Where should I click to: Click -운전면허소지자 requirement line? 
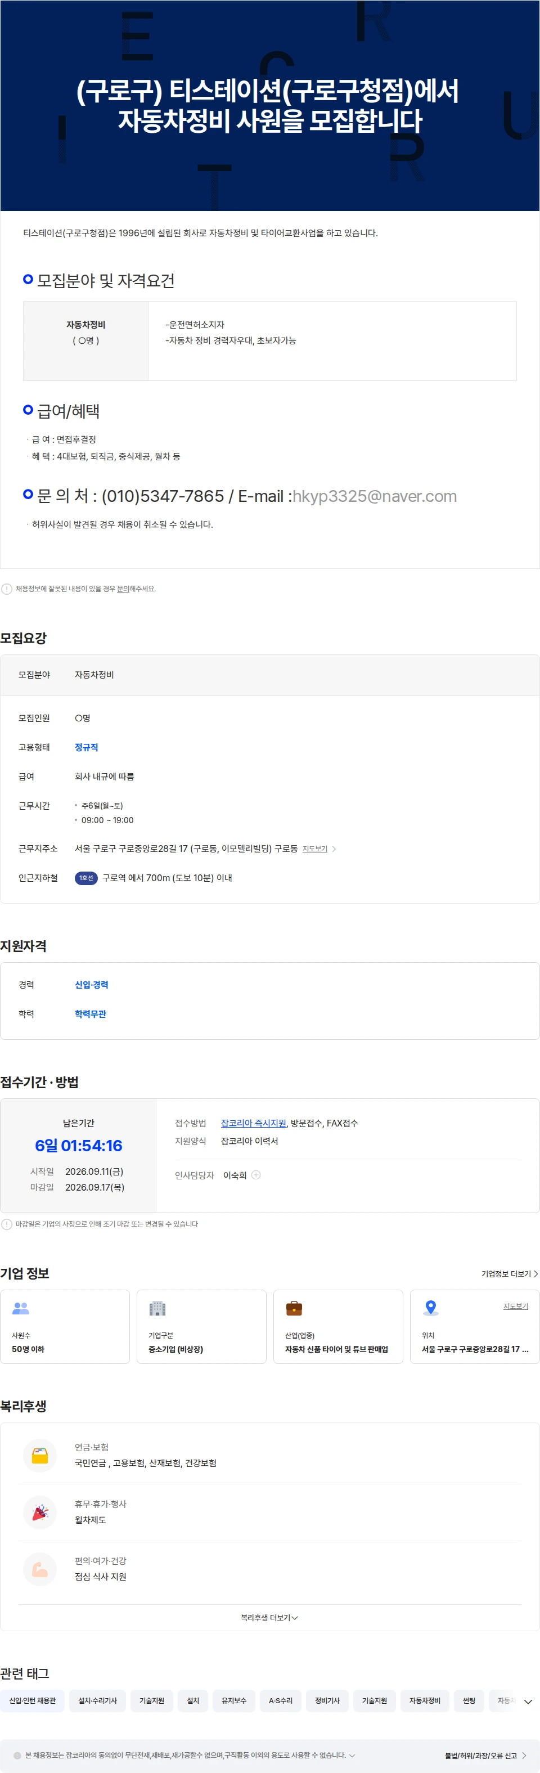[x=195, y=325]
